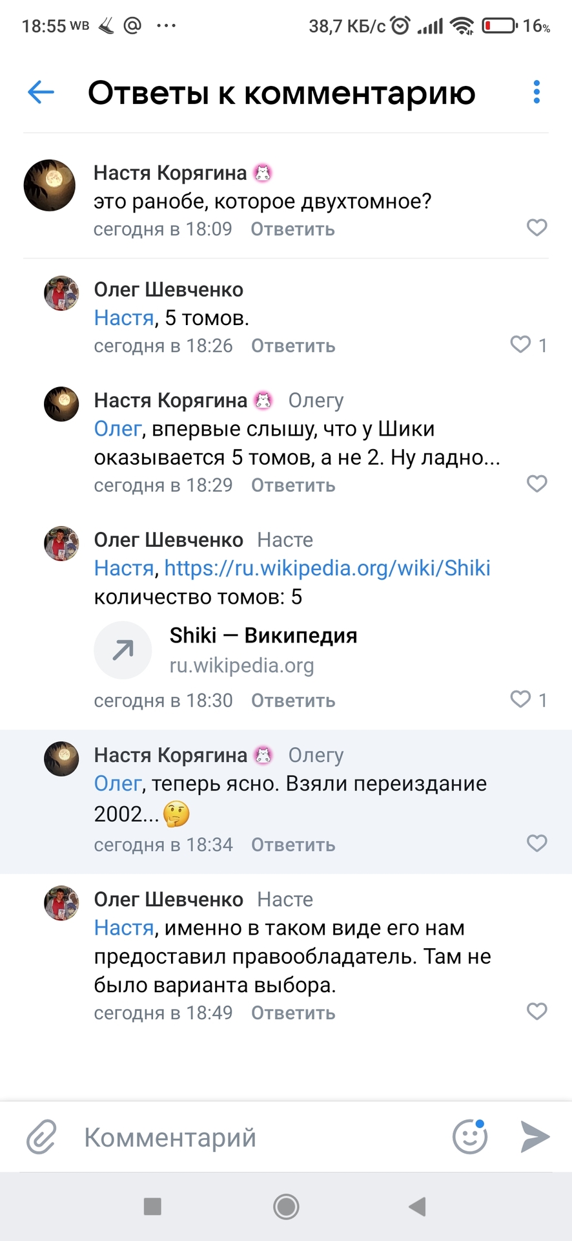Viewport: 572px width, 1241px height.
Task: Open the 'Shiki — Википедия' link preview arrow
Action: 123,650
